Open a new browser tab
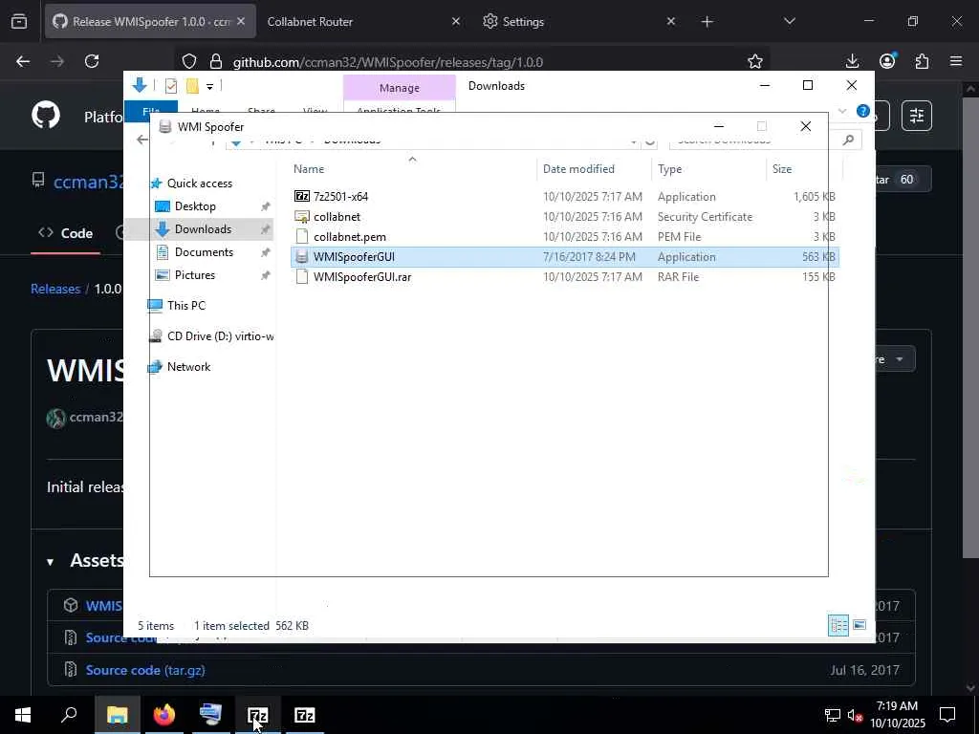Screen dimensions: 979x734 coord(707,22)
